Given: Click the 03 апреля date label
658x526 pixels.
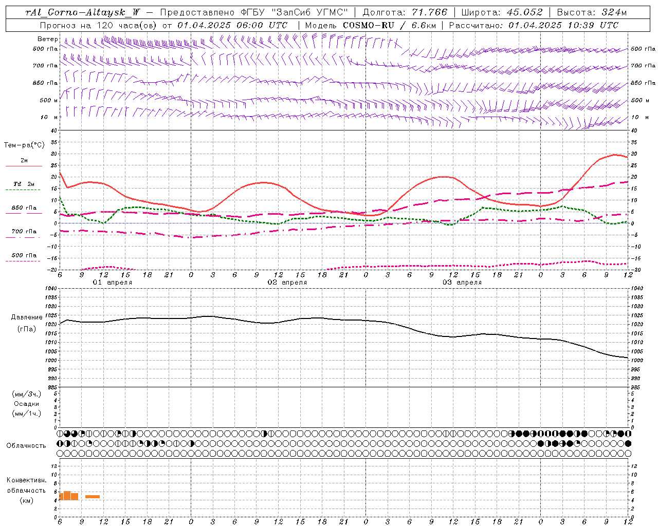Looking at the screenshot, I should tap(462, 283).
